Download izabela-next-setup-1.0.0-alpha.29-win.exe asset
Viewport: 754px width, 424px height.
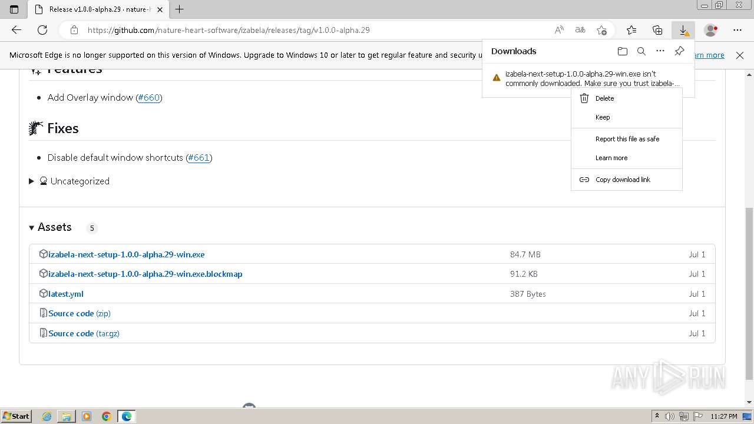pos(127,254)
